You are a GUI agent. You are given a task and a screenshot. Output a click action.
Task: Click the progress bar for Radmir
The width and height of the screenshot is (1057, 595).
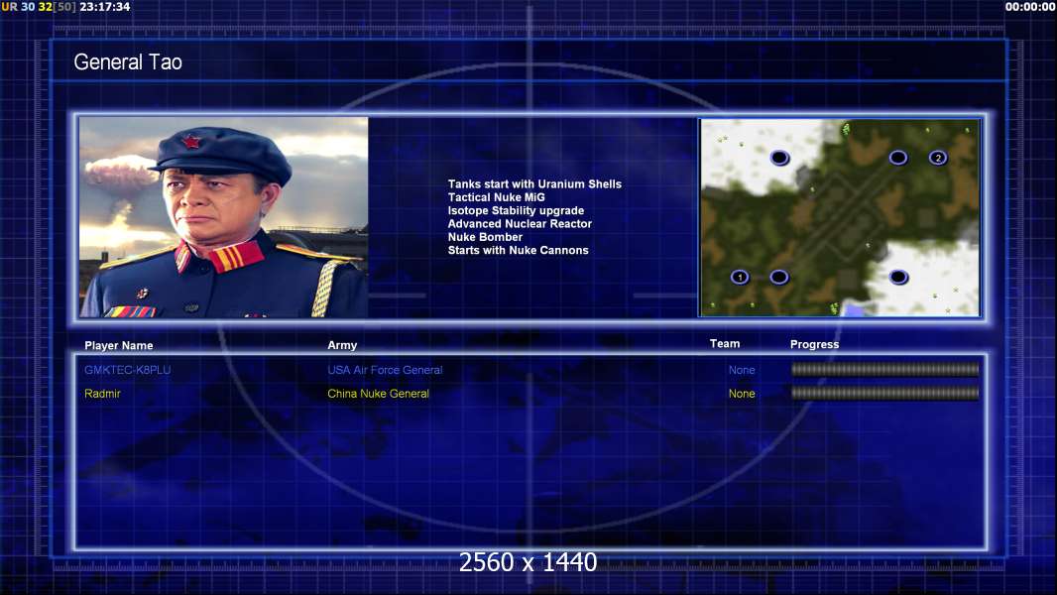pos(884,393)
